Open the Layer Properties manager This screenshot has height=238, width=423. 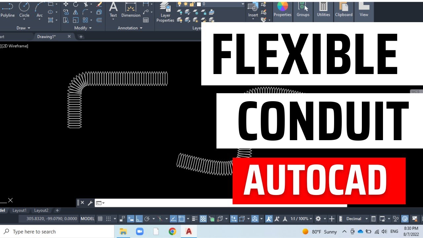(x=165, y=12)
